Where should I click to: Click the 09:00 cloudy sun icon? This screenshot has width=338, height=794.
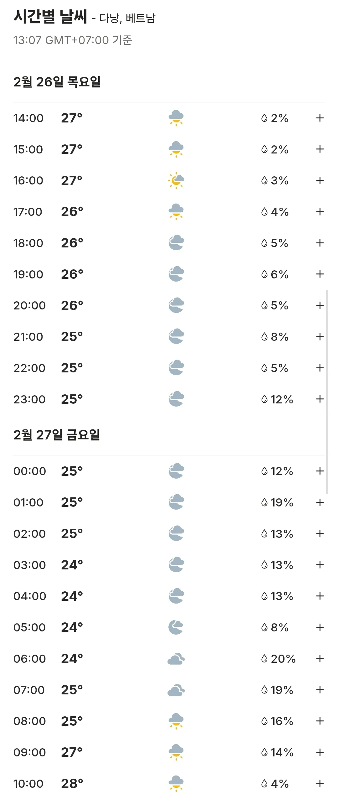coord(176,752)
